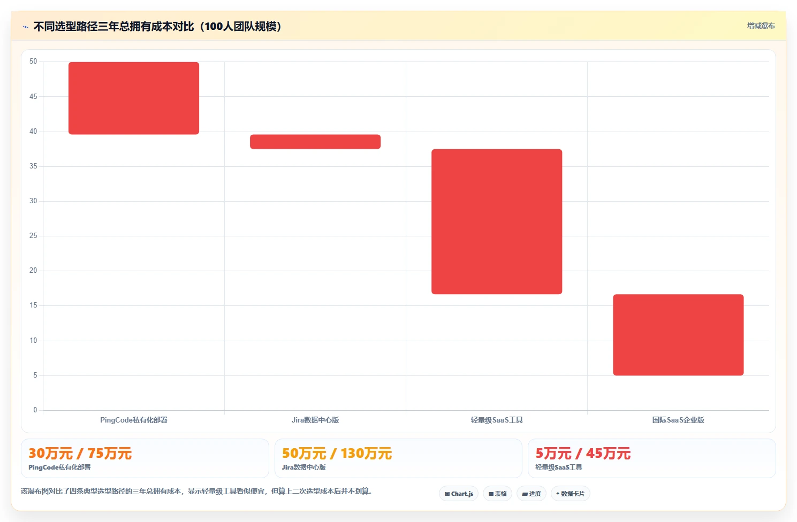Image resolution: width=797 pixels, height=522 pixels.
Task: Click the 国际SaaS企业版 x-axis label
Action: click(678, 420)
